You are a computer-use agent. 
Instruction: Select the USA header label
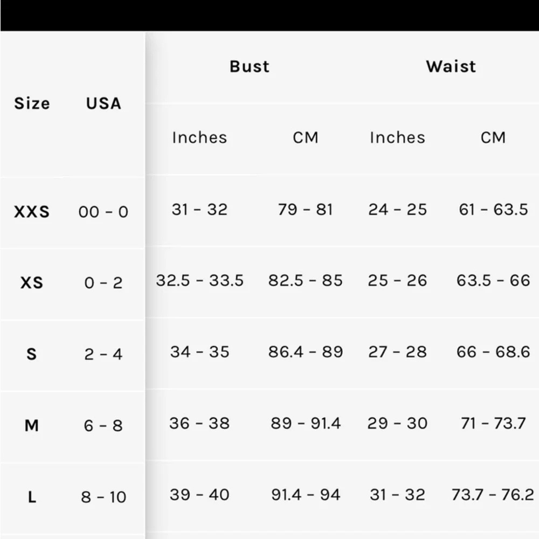(x=104, y=103)
